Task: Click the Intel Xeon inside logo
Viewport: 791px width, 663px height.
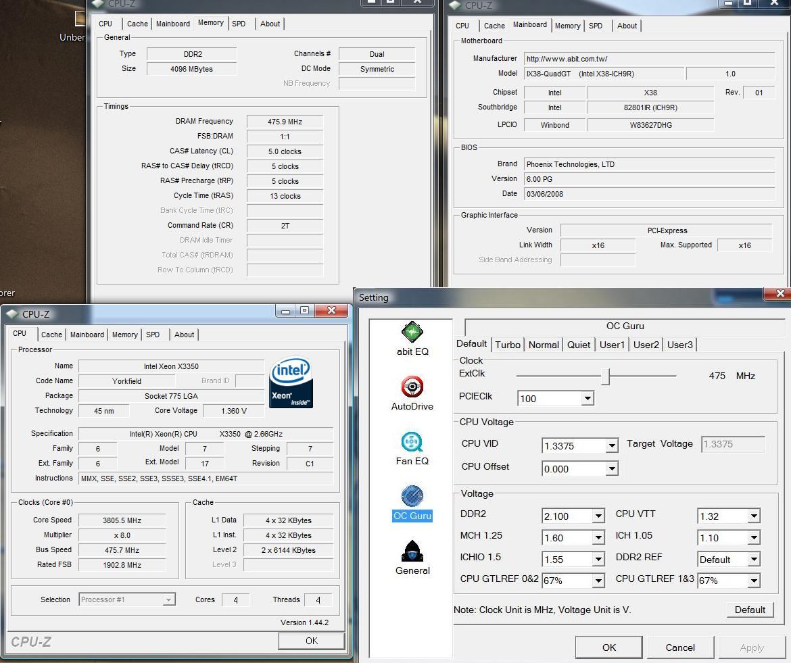Action: click(x=291, y=383)
